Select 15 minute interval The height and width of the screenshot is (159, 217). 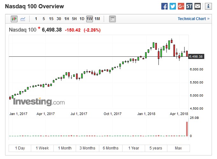51,19
